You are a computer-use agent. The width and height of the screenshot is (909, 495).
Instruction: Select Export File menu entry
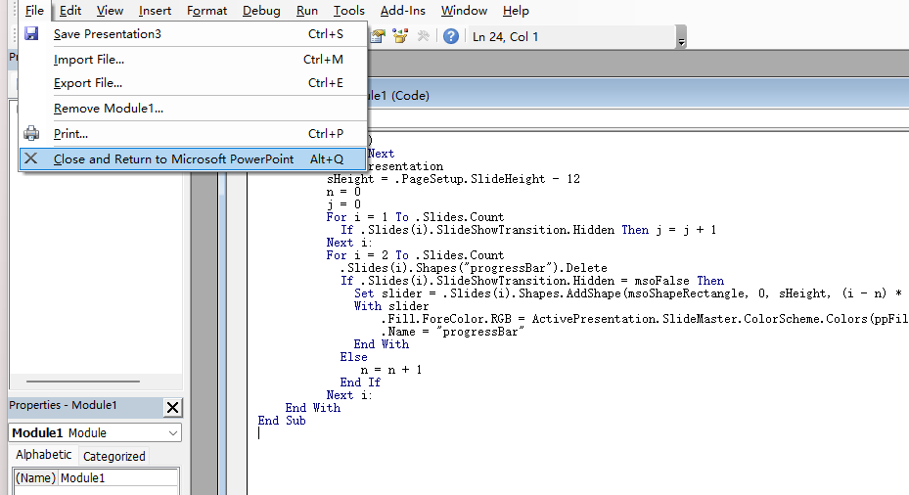[x=88, y=83]
